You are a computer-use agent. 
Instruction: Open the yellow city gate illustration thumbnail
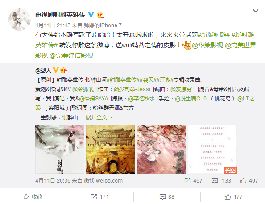(111, 149)
